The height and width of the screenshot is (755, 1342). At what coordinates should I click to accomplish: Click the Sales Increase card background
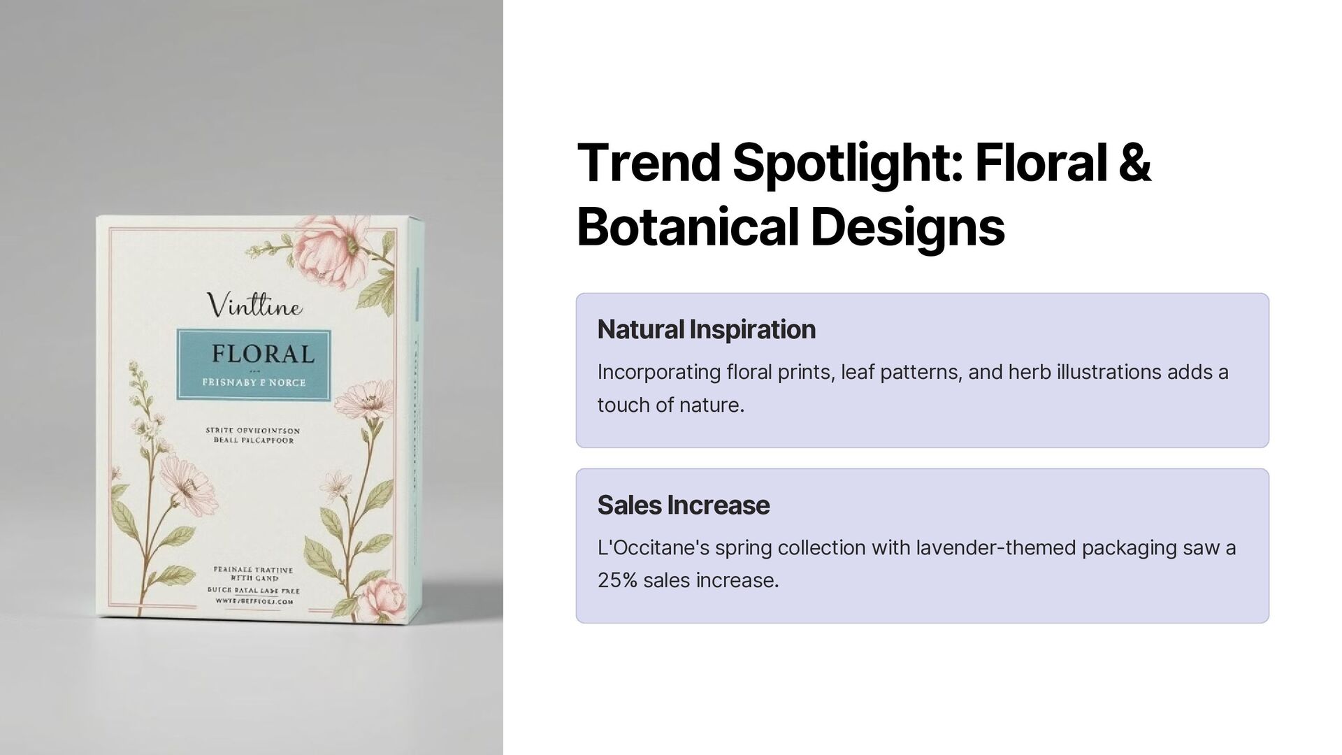pyautogui.click(x=922, y=546)
